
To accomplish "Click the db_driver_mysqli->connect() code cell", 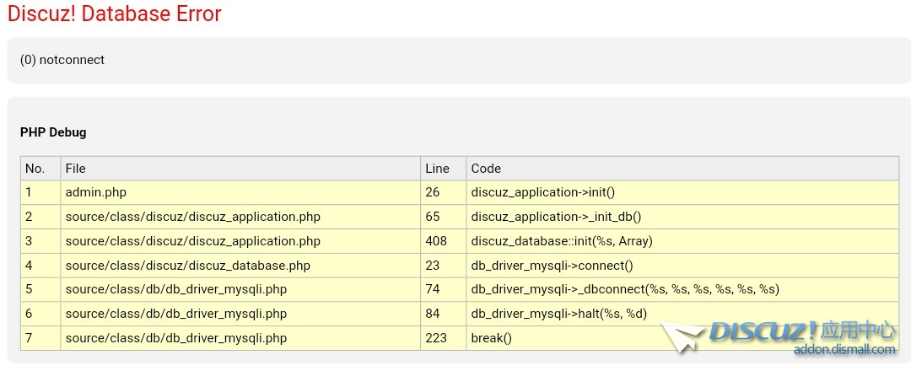I will [552, 266].
